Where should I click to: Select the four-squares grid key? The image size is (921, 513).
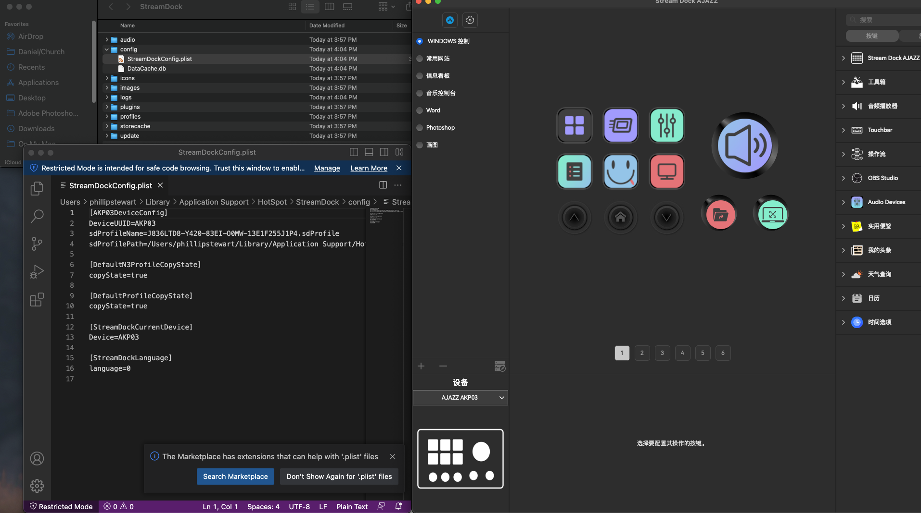click(x=575, y=125)
